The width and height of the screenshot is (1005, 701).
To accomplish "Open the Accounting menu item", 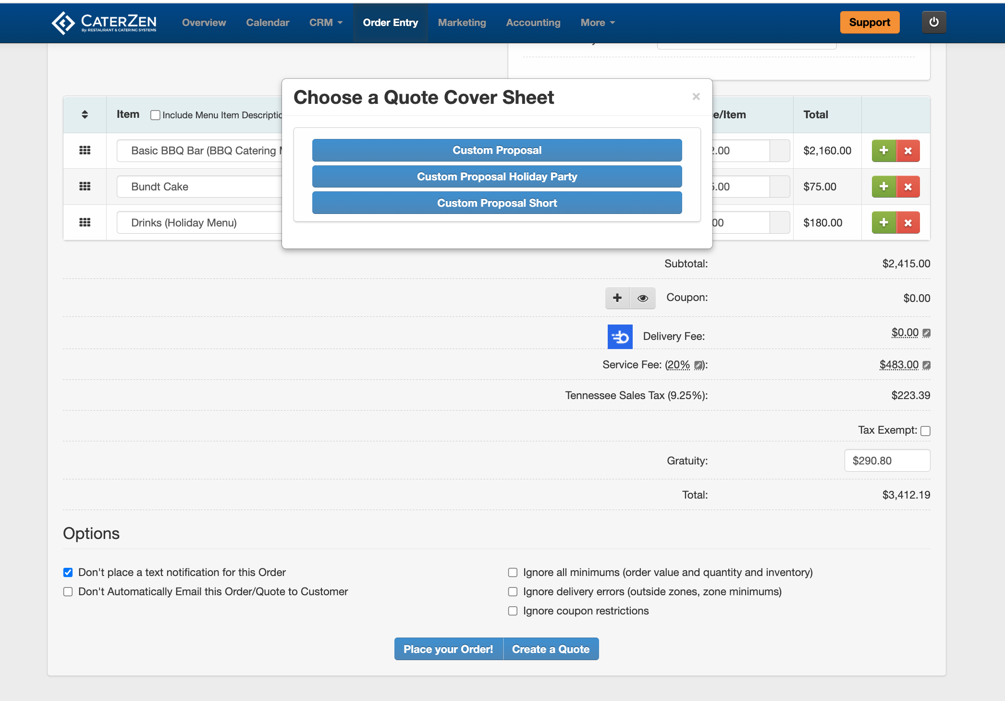I will [x=533, y=23].
